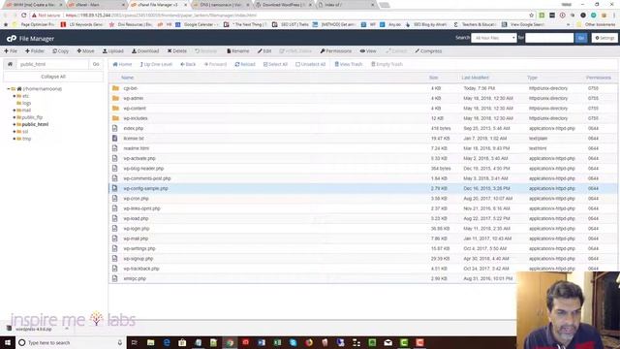Screen dimensions: 620x349
Task: Select the wp-config-sample.php file
Action: point(362,188)
